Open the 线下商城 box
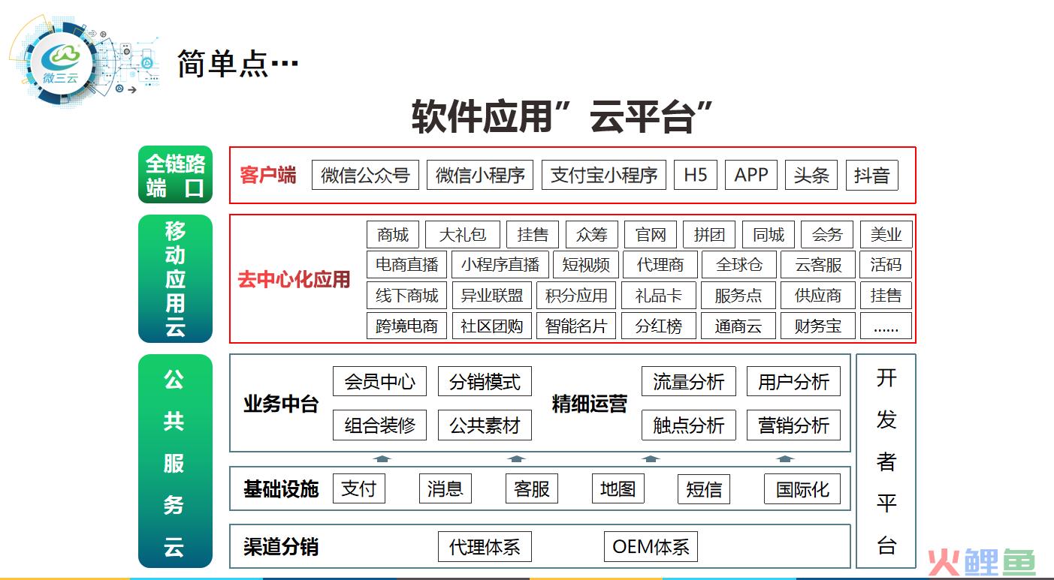Screen dimensions: 1054x580 (x=407, y=296)
